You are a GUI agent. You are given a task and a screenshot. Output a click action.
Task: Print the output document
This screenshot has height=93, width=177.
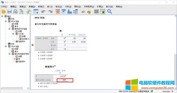[x=15, y=12]
